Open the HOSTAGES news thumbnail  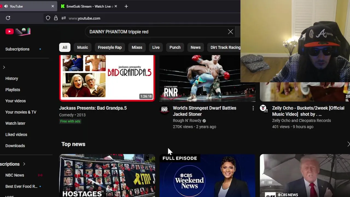[x=107, y=175]
